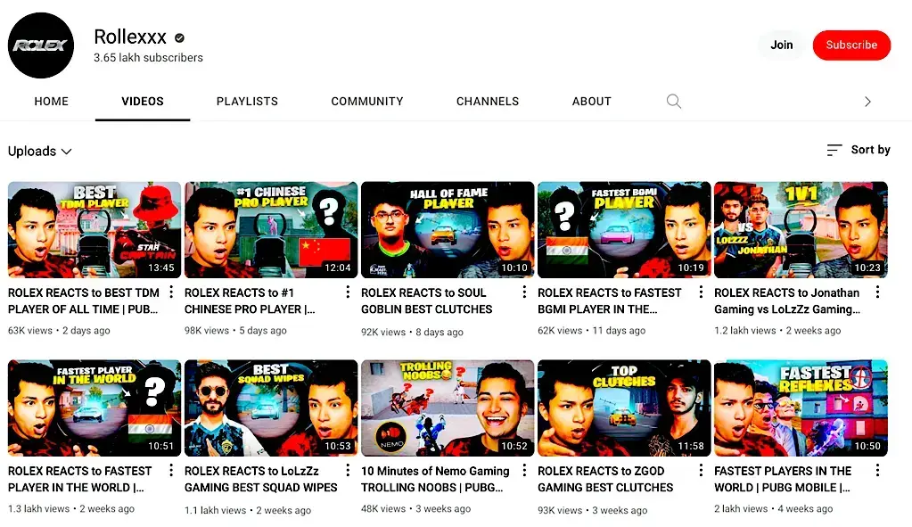Click the 3.65 lakh subscribers text

tap(148, 58)
